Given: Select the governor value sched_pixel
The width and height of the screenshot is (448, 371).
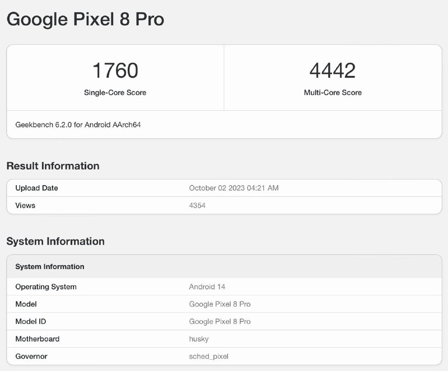Looking at the screenshot, I should [208, 356].
